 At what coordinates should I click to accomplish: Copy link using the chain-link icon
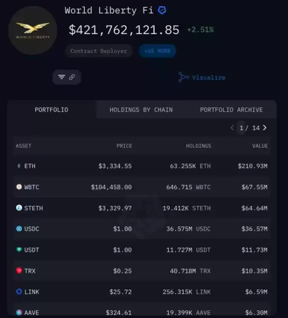[72, 77]
